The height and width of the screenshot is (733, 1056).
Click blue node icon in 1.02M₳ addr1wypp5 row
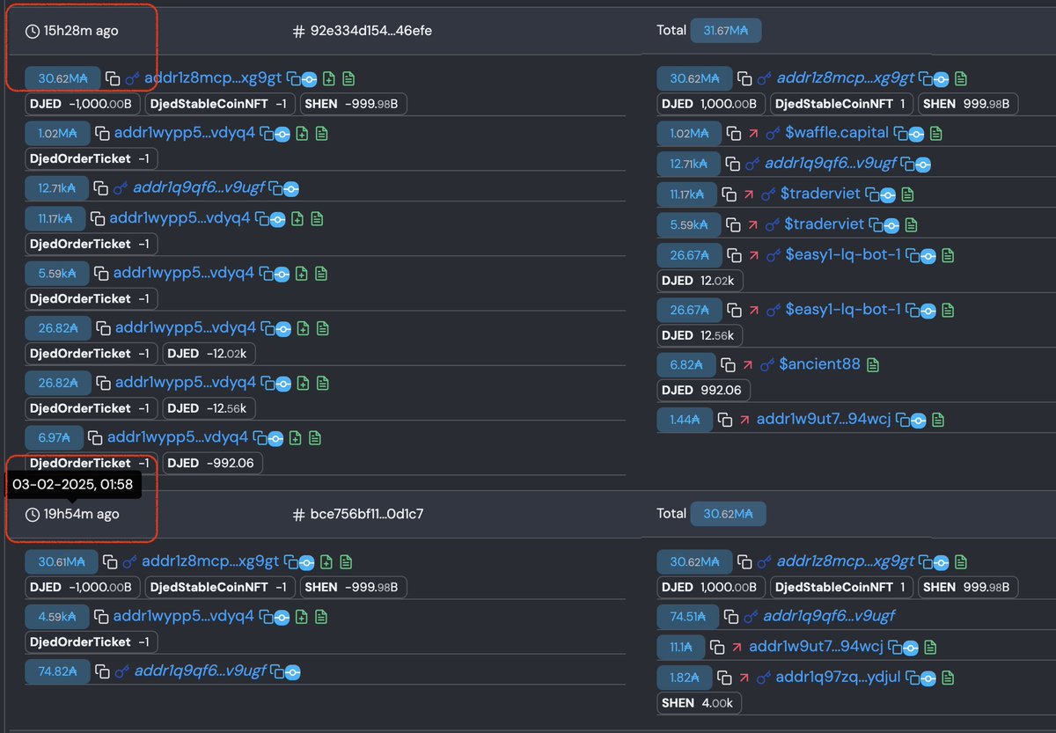tap(282, 135)
